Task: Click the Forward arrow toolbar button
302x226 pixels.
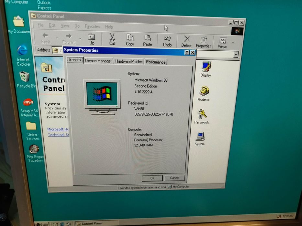Action: tap(69, 39)
